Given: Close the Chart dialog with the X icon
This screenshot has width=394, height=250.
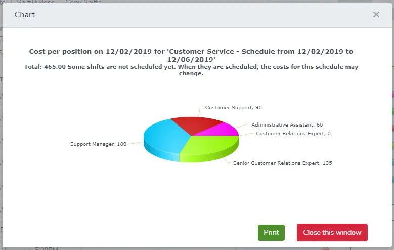Looking at the screenshot, I should (376, 15).
